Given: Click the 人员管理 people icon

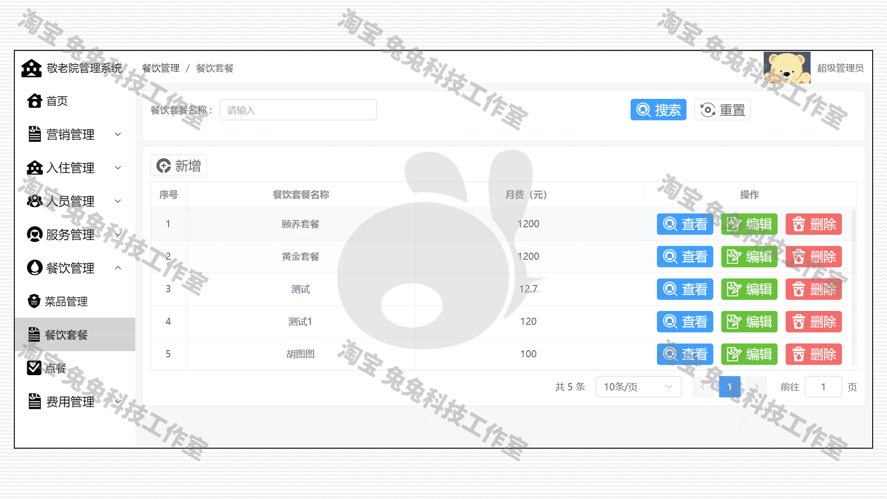Looking at the screenshot, I should [35, 201].
